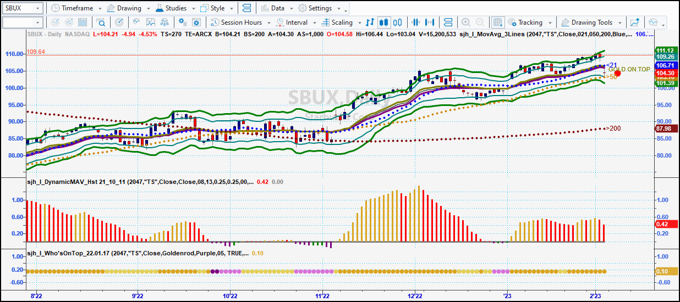This screenshot has width=680, height=302.
Task: Click the blue 106.71 price label
Action: coord(666,65)
